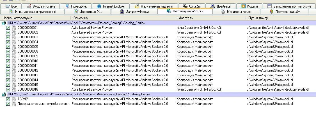
Task: Select the Запуск Windows tab
Action: point(135,12)
